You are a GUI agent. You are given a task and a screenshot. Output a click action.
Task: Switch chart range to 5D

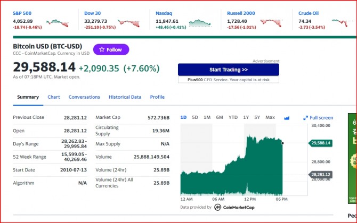[x=195, y=117]
